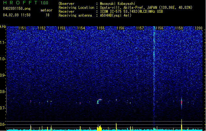The width and height of the screenshot is (206, 131).
Task: Click the 1153 time marker
Action: pos(61,28)
